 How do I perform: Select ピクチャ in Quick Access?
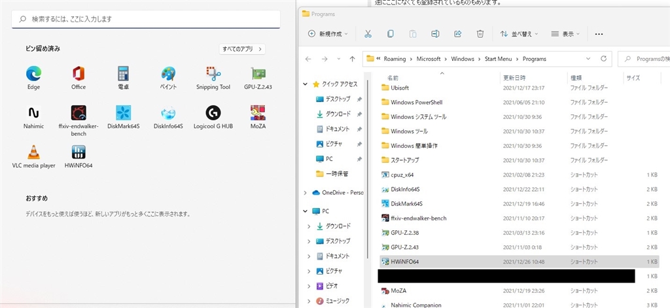(329, 144)
